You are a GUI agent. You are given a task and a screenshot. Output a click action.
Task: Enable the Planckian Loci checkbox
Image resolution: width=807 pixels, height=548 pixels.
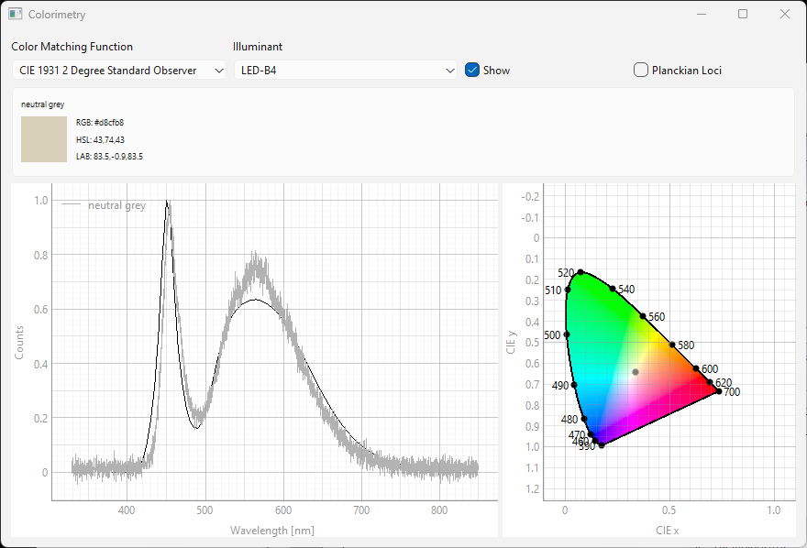[x=641, y=71]
